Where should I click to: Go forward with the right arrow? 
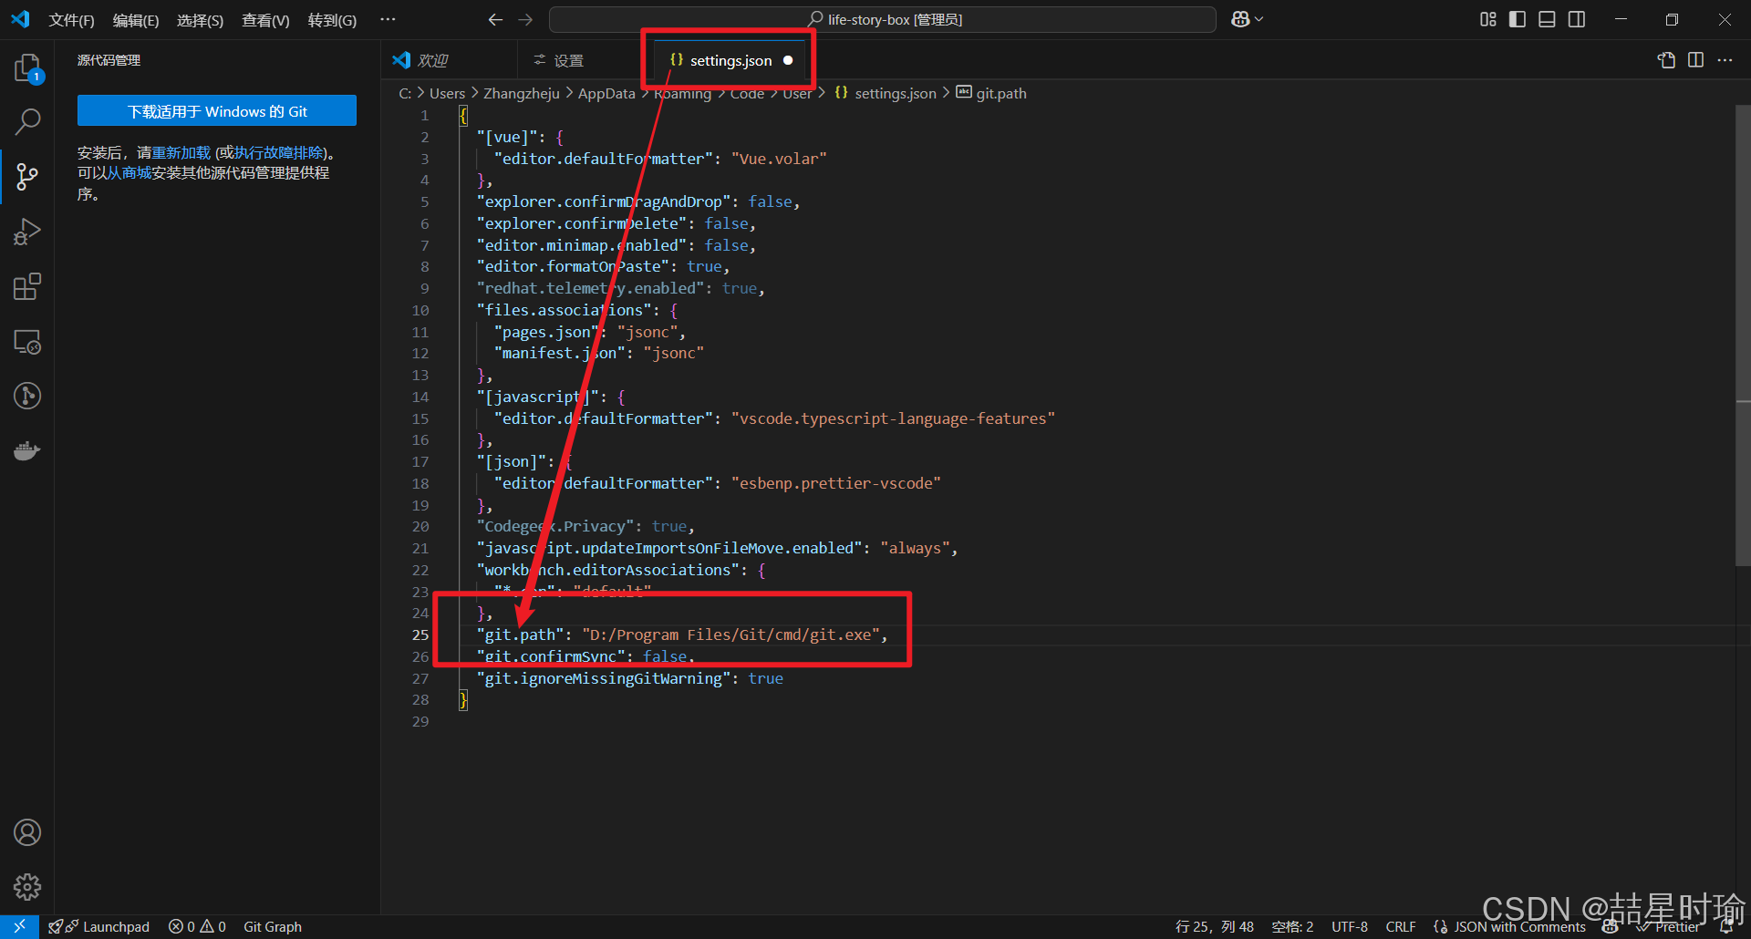[x=525, y=19]
